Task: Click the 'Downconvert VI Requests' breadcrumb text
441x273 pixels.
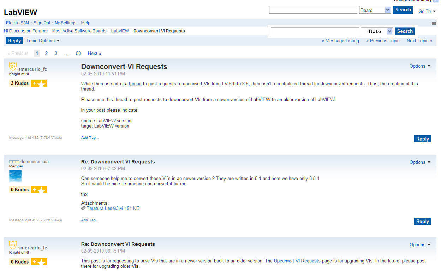Action: (x=159, y=31)
